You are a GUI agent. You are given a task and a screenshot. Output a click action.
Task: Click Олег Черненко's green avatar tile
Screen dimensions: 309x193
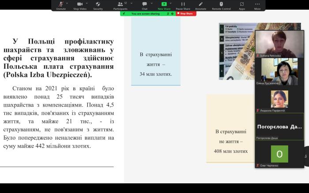pyautogui.click(x=279, y=154)
